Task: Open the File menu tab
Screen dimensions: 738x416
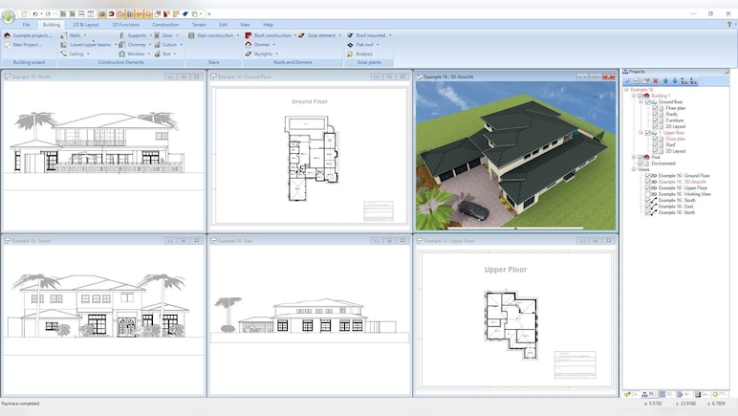Action: coord(27,25)
